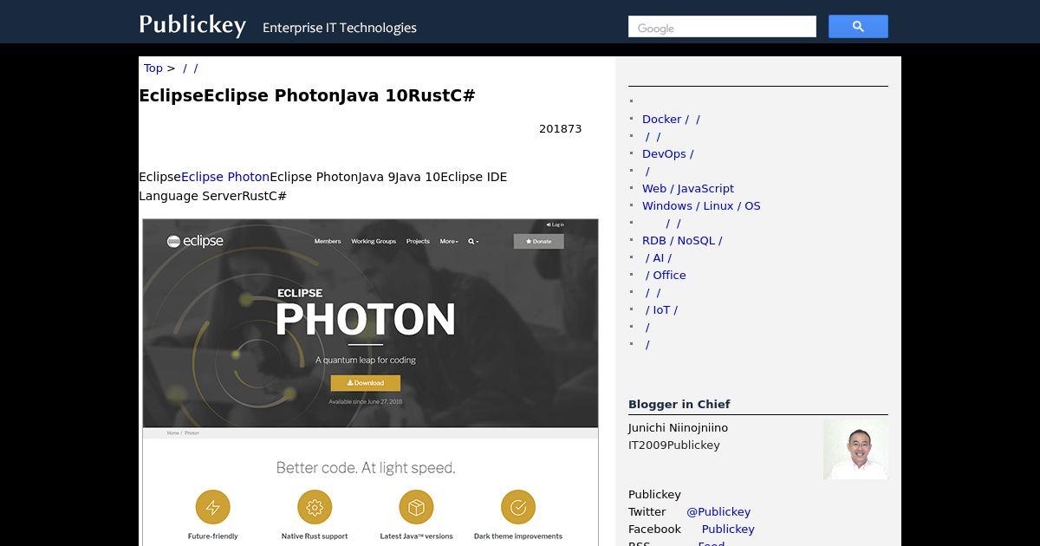Click Better code. At light speed. text
This screenshot has width=1040, height=546.
pyautogui.click(x=366, y=468)
